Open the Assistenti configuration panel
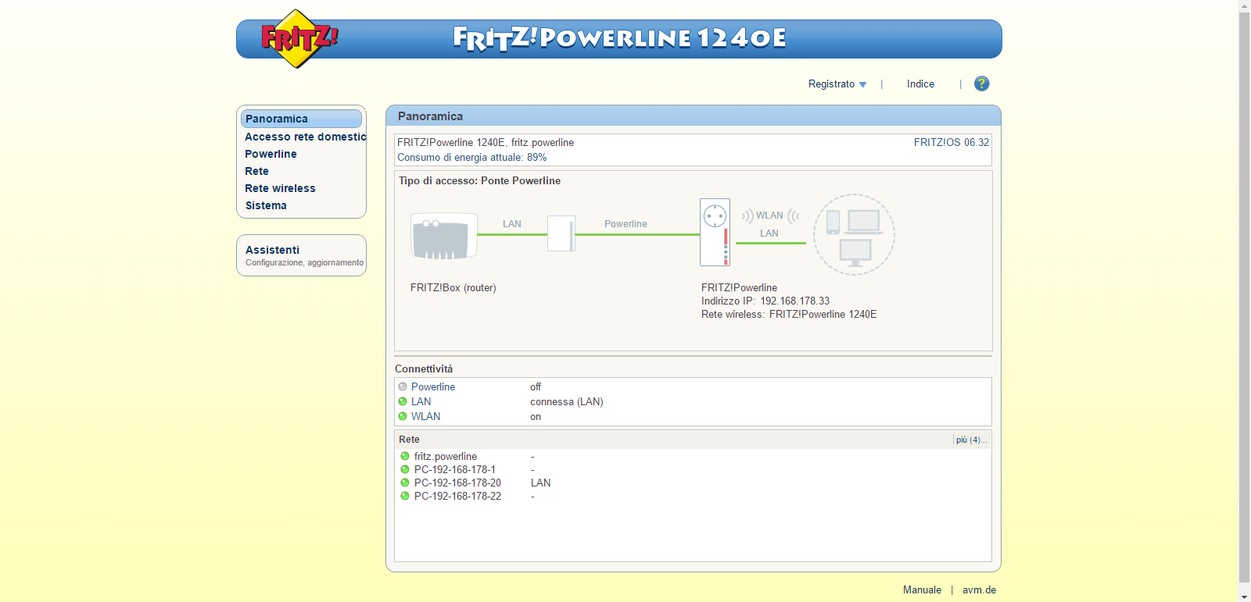 click(302, 255)
